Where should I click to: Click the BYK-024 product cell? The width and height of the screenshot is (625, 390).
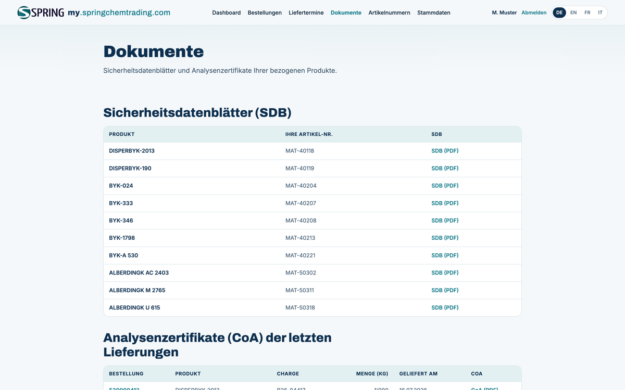click(x=121, y=186)
